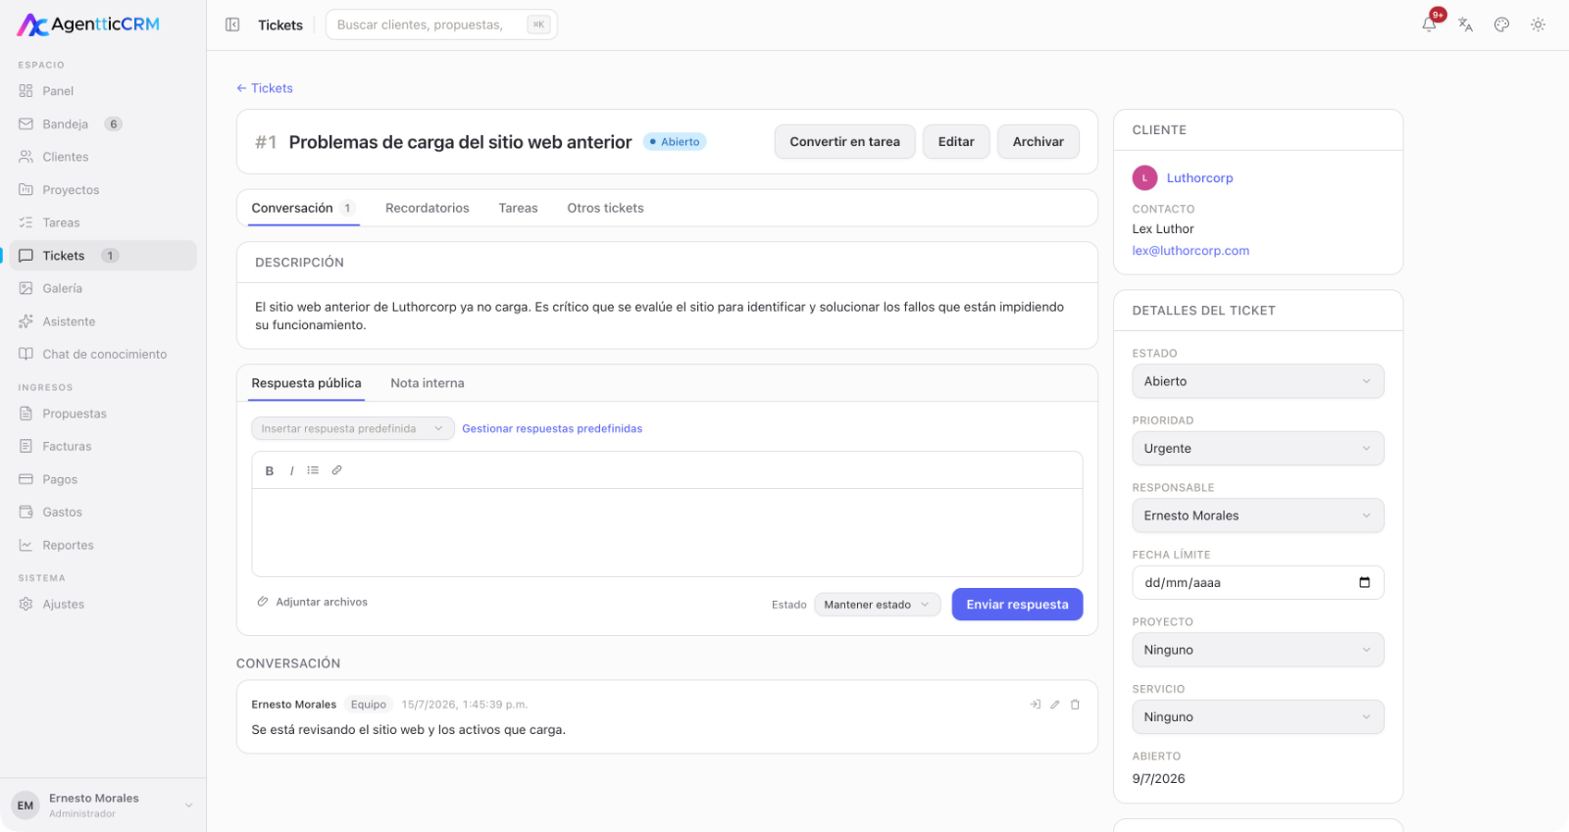Image resolution: width=1569 pixels, height=832 pixels.
Task: Open Ajustes in the sidebar
Action: pyautogui.click(x=103, y=604)
